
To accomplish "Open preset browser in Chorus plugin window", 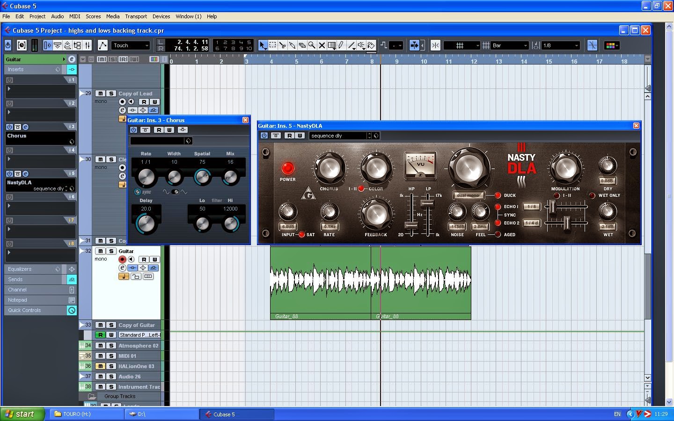I will coord(188,141).
